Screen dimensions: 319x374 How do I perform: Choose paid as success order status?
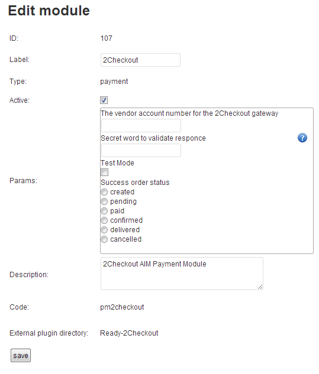pyautogui.click(x=104, y=211)
